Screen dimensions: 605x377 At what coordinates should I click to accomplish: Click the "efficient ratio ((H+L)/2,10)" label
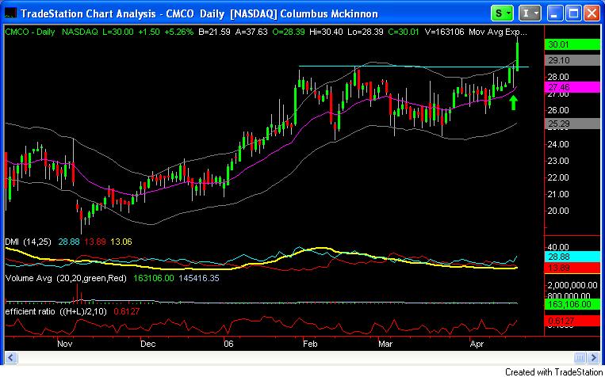57,310
